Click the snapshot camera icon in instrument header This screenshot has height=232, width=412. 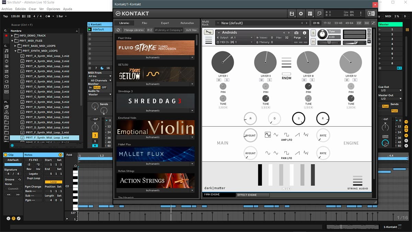(x=296, y=33)
